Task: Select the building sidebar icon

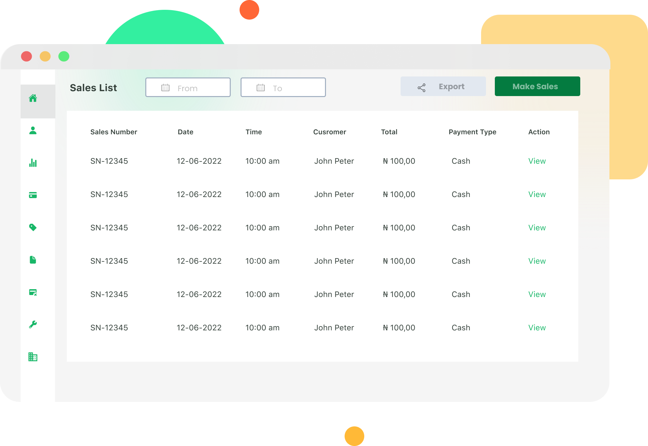Action: point(33,357)
